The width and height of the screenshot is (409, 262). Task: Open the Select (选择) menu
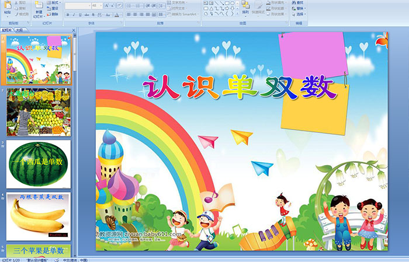(299, 14)
